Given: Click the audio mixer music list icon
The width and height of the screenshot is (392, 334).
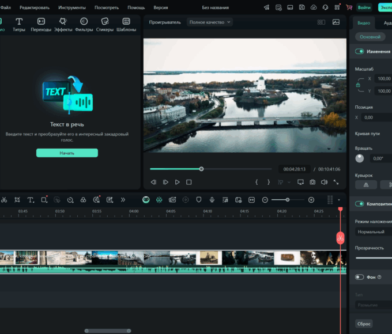Looking at the screenshot, I should click(225, 200).
